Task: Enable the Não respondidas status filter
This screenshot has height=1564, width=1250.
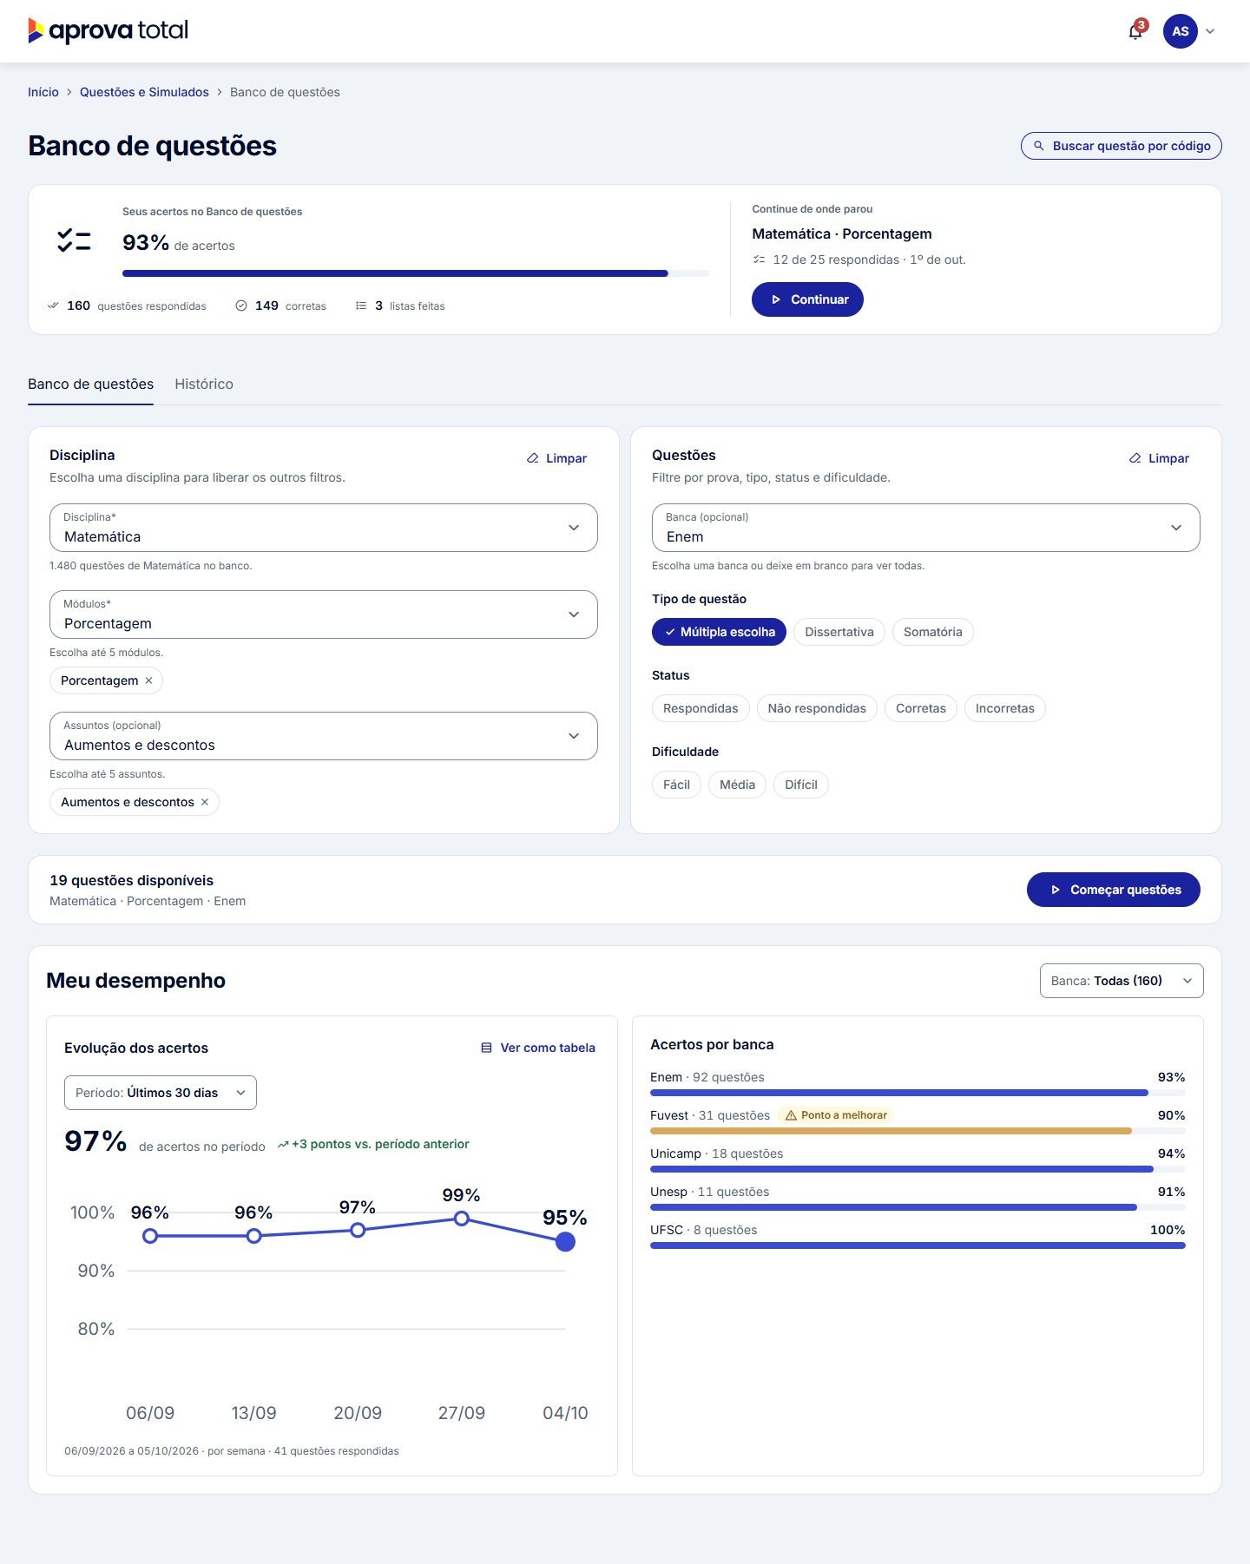Action: coord(817,708)
